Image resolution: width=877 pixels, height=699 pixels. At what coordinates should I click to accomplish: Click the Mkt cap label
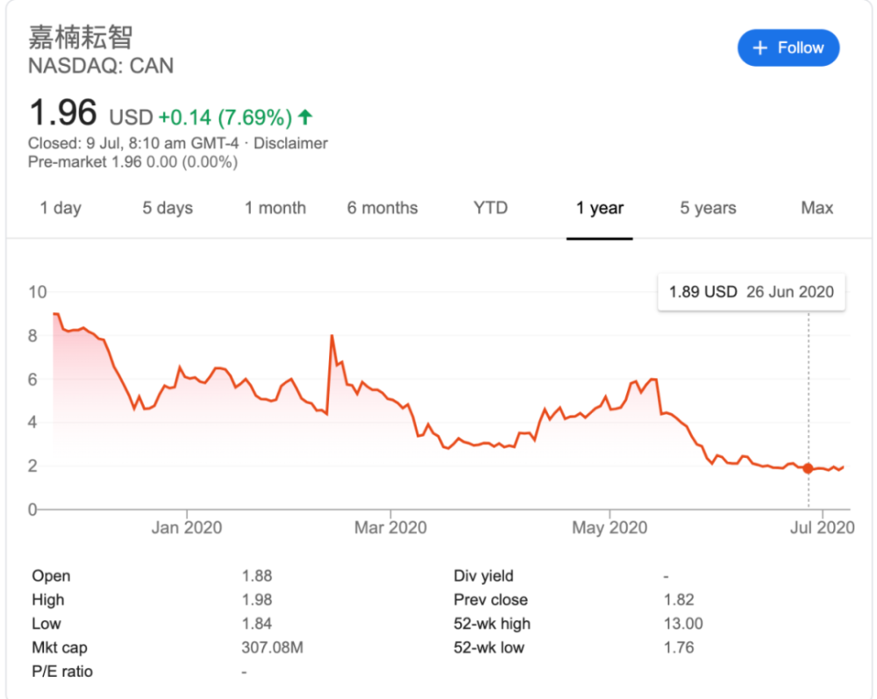[x=60, y=647]
